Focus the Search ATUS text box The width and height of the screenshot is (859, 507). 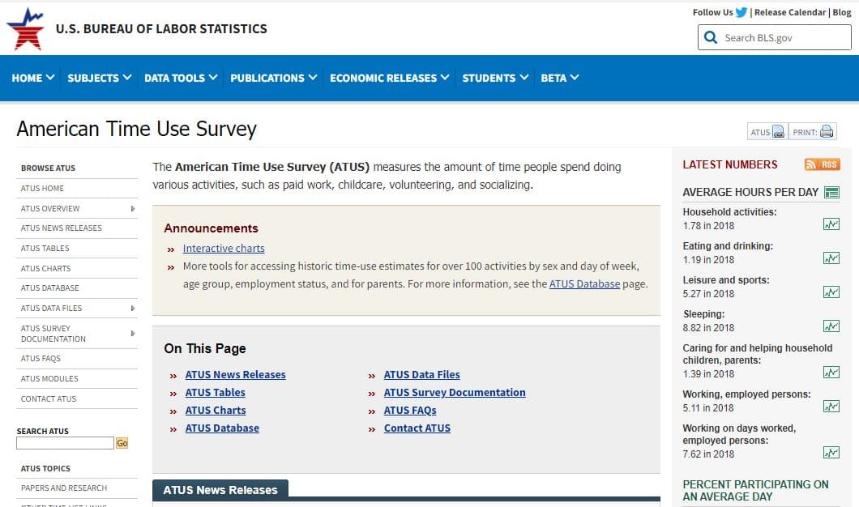tap(65, 443)
